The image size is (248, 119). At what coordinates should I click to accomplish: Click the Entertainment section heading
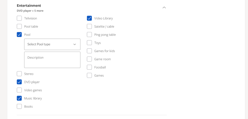[x=29, y=5]
